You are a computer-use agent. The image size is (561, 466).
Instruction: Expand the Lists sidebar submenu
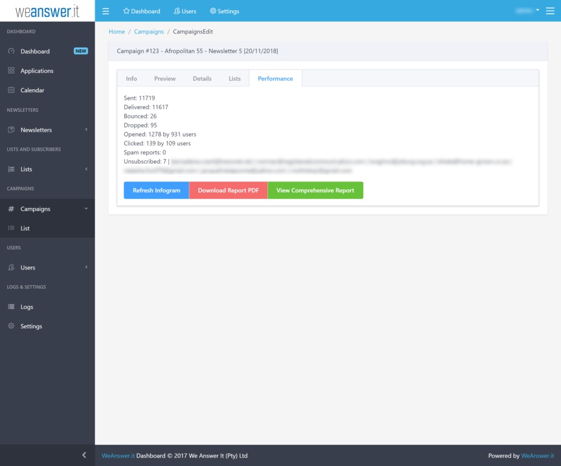pyautogui.click(x=47, y=169)
